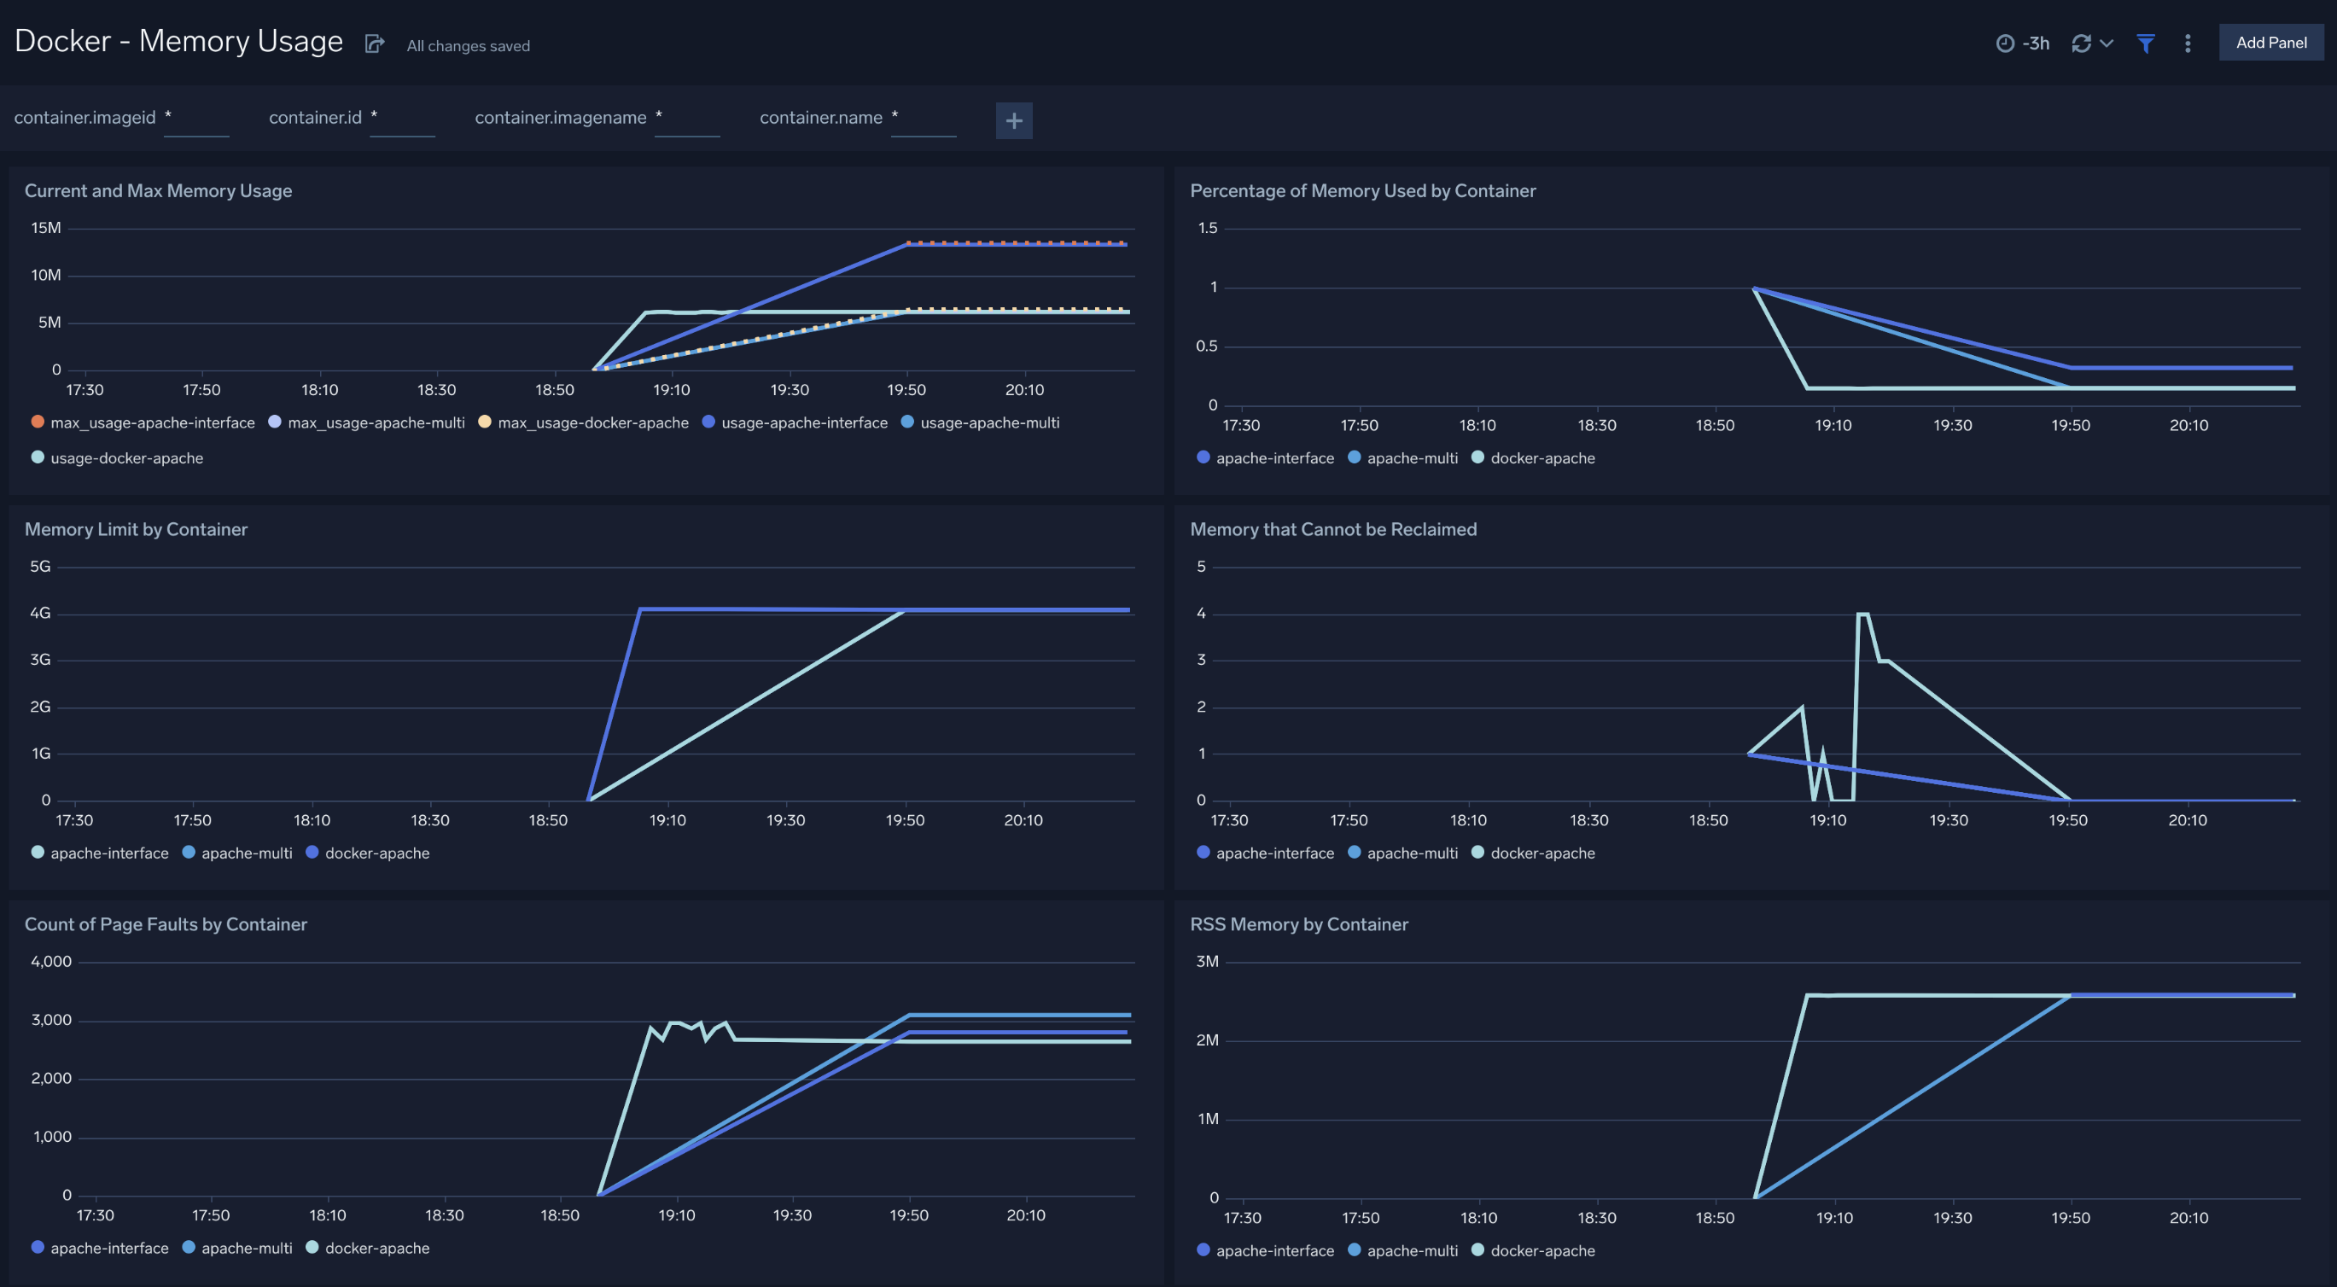Click the plus icon to add a filter
This screenshot has width=2337, height=1287.
point(1014,119)
